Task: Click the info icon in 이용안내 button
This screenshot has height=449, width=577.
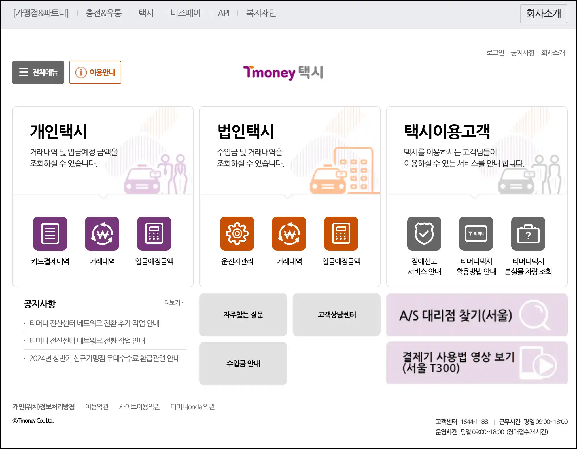Action: click(81, 73)
